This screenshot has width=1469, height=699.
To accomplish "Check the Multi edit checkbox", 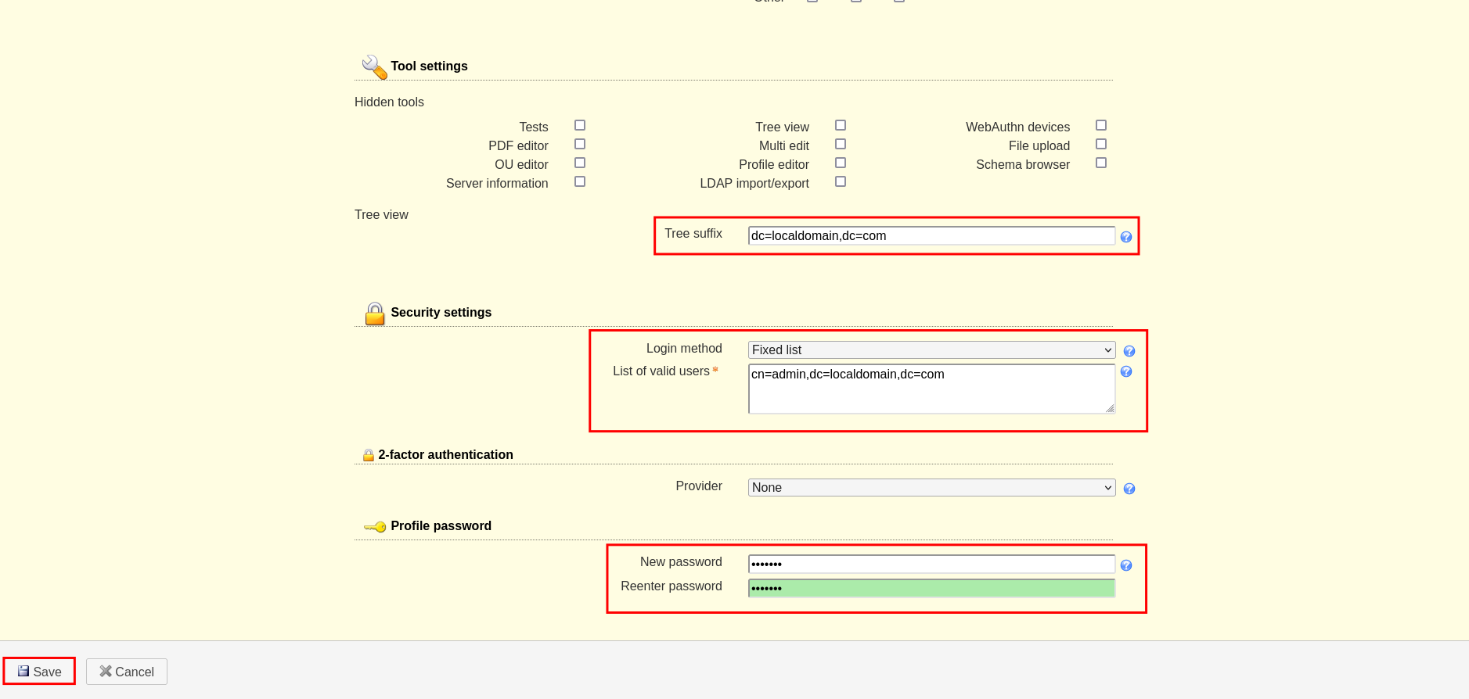I will [x=841, y=144].
